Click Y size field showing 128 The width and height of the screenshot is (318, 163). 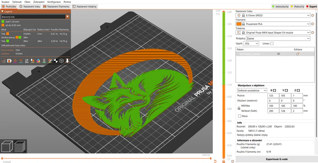coord(285,111)
